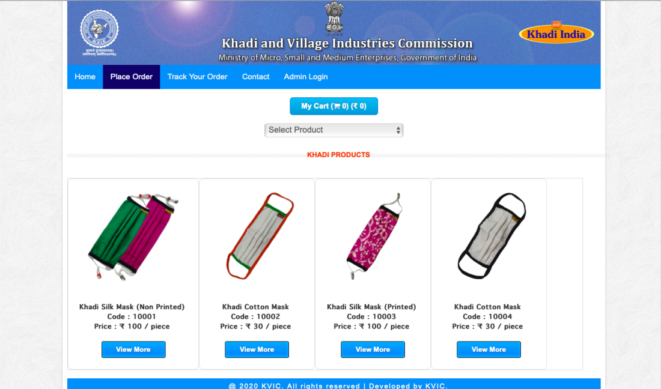View More for product code 10003
This screenshot has width=661, height=389.
coord(373,349)
